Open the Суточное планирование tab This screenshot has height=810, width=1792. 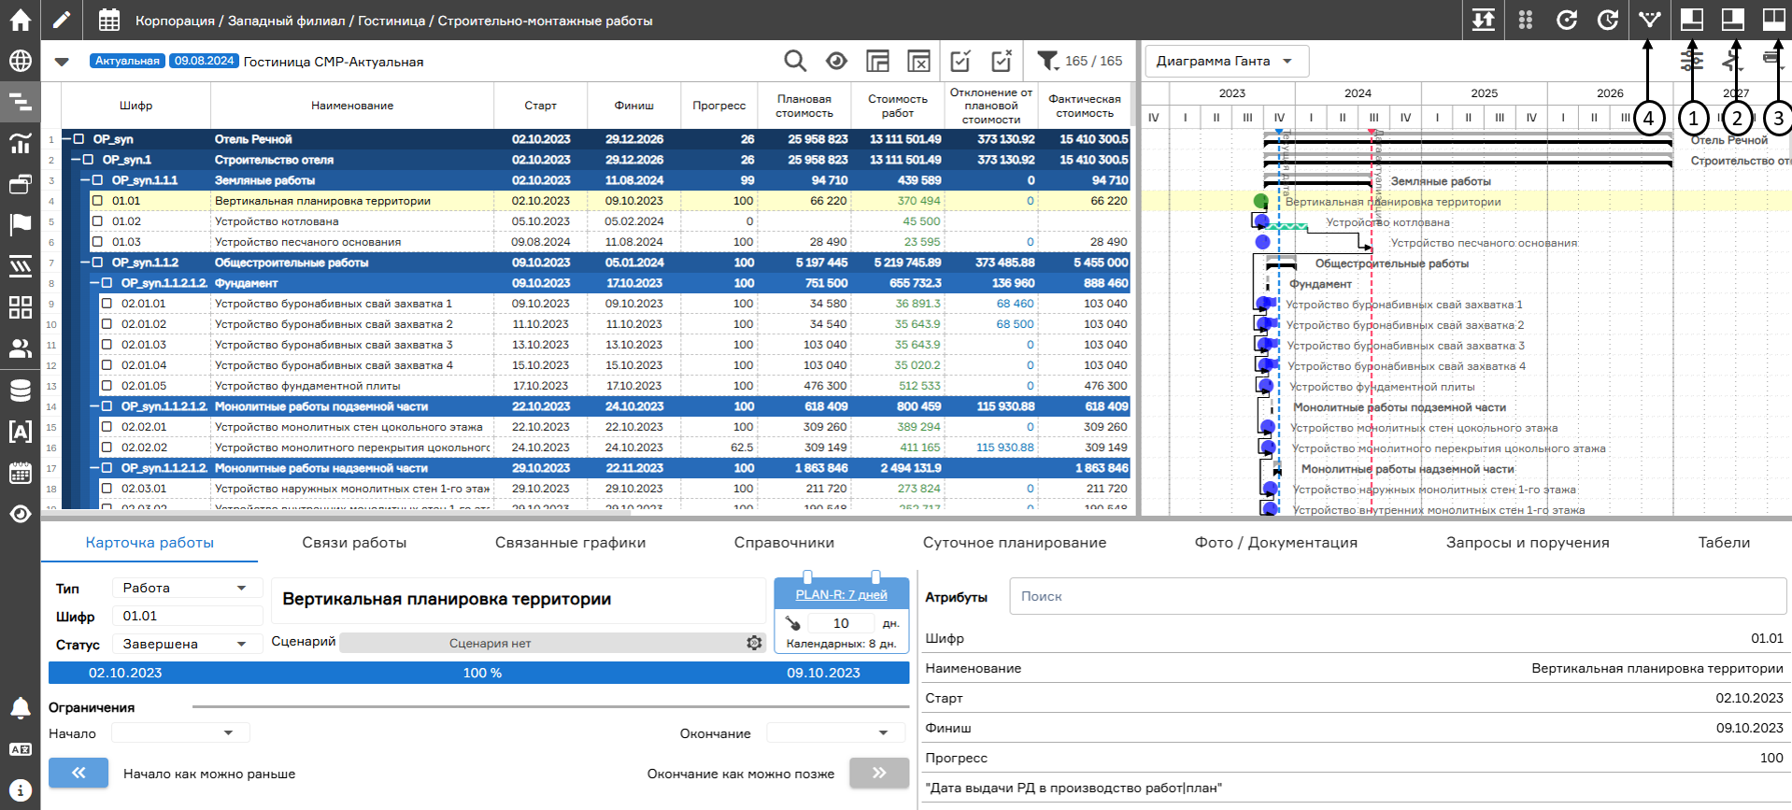(x=1015, y=543)
